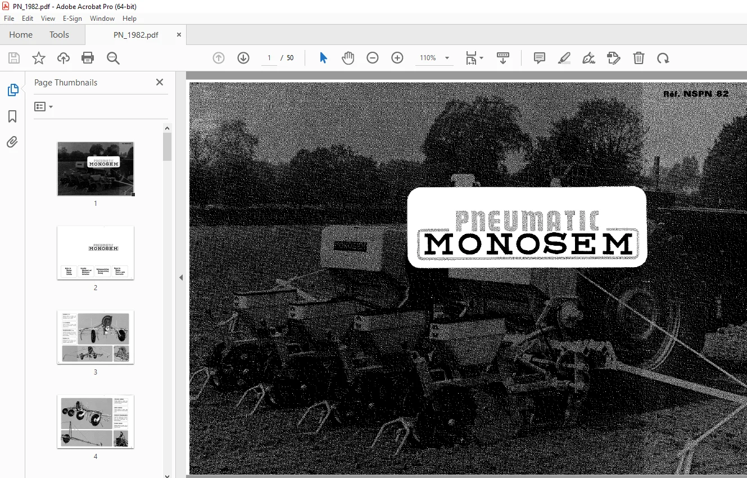This screenshot has height=478, width=747.
Task: Upload the file to cloud storage
Action: click(x=64, y=58)
